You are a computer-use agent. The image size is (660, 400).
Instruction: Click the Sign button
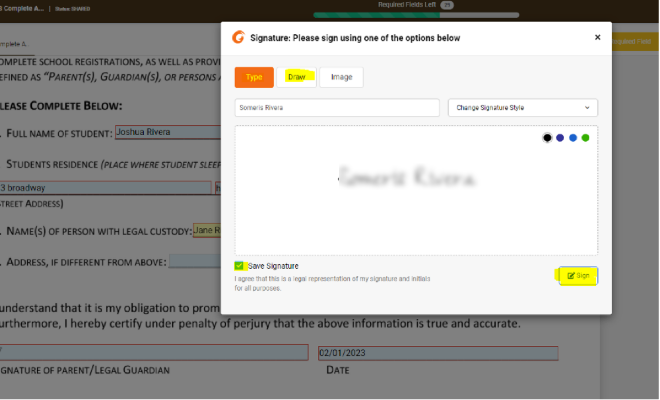[578, 275]
